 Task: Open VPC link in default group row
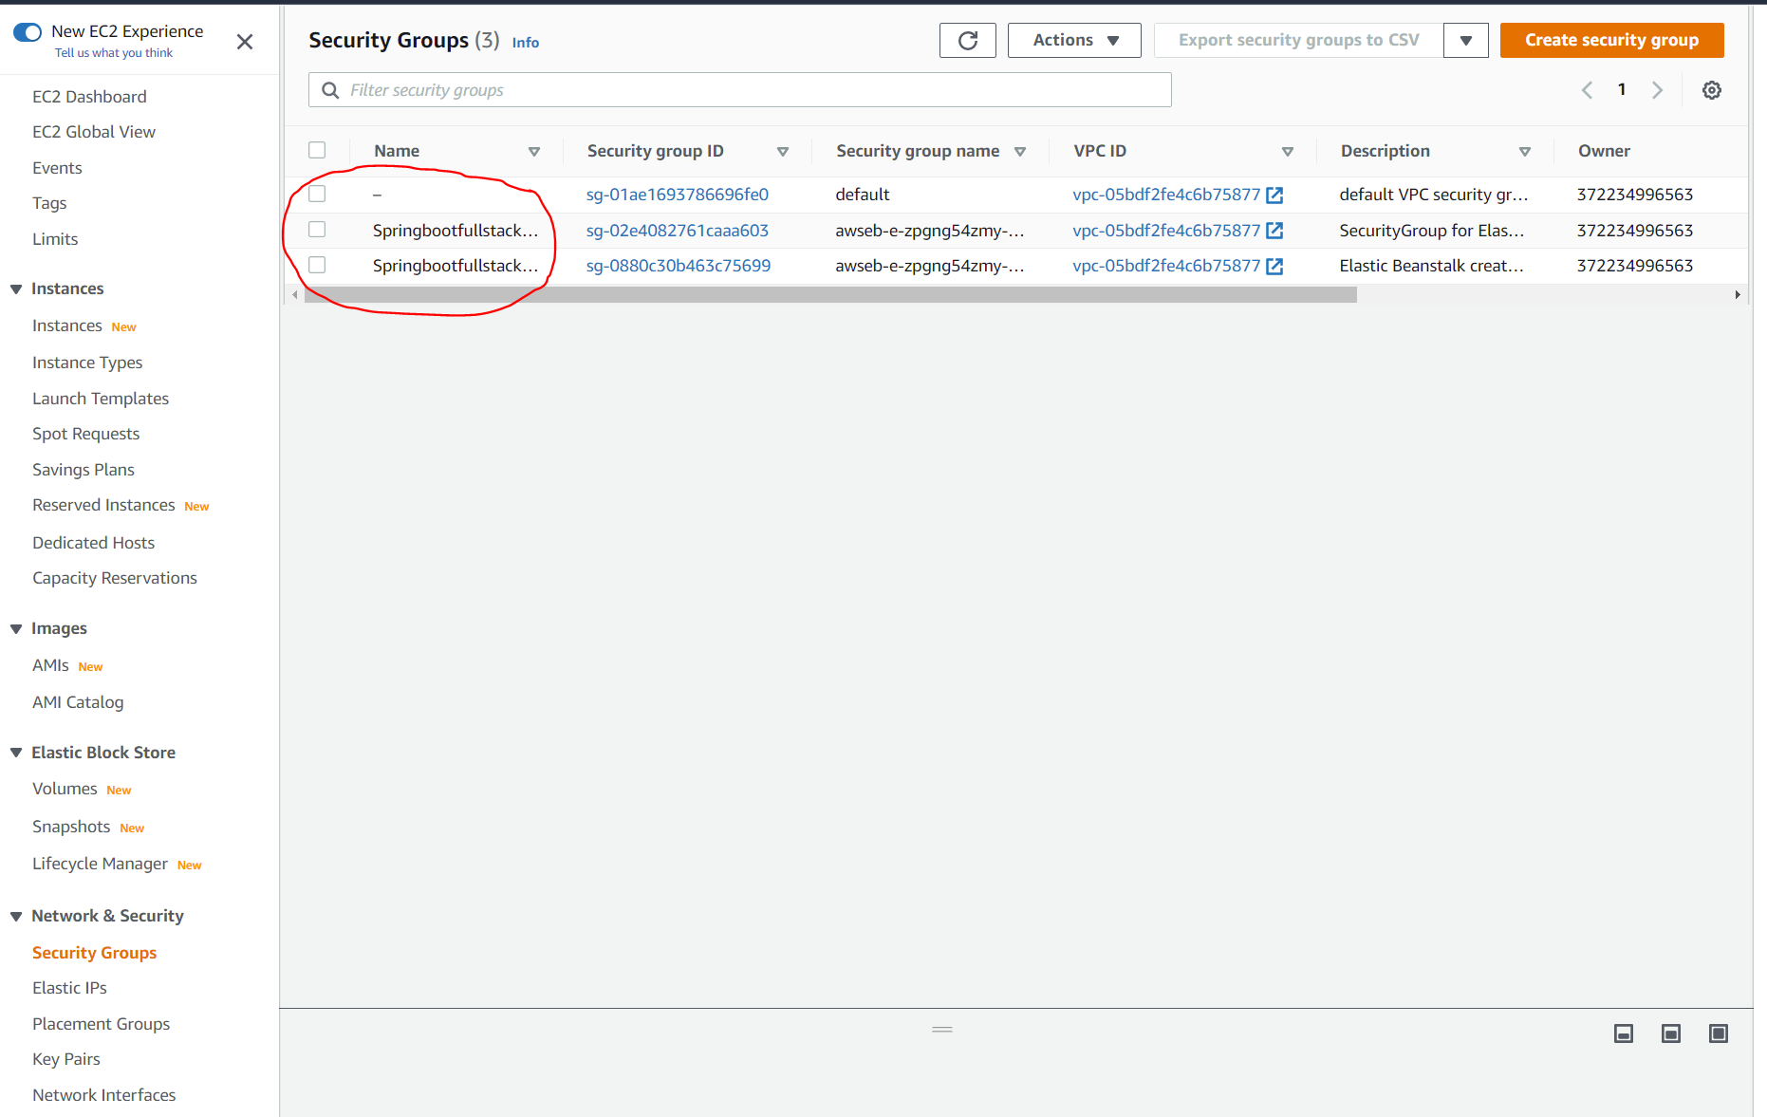click(x=1166, y=195)
